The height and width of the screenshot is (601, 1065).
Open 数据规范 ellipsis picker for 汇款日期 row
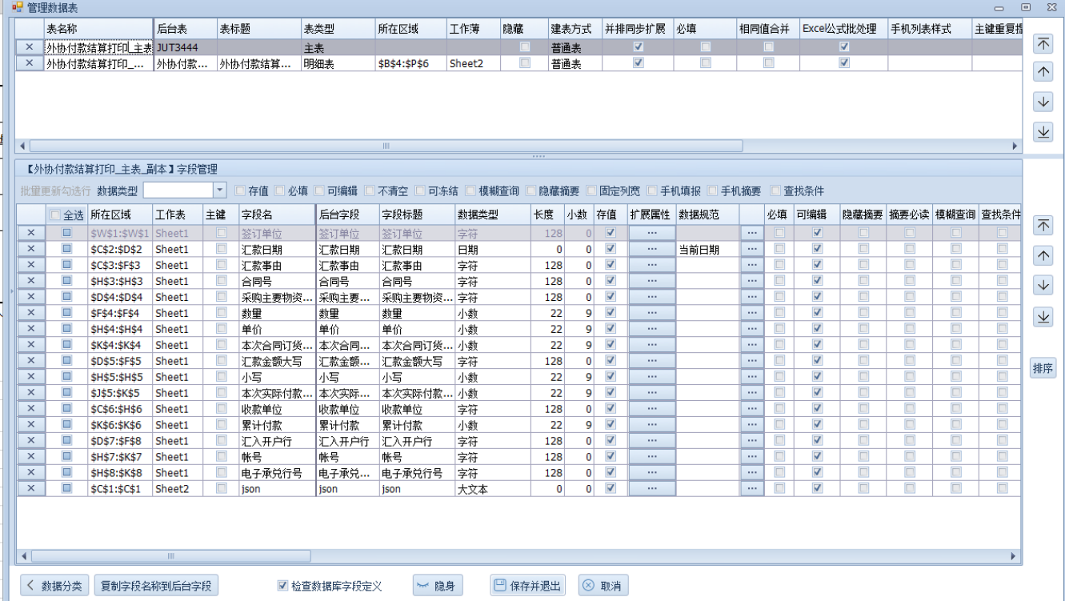click(x=751, y=249)
